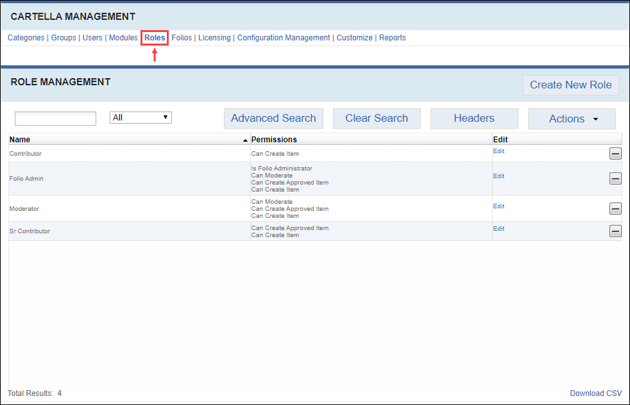Click the Create New Role button
This screenshot has width=630, height=405.
(570, 85)
